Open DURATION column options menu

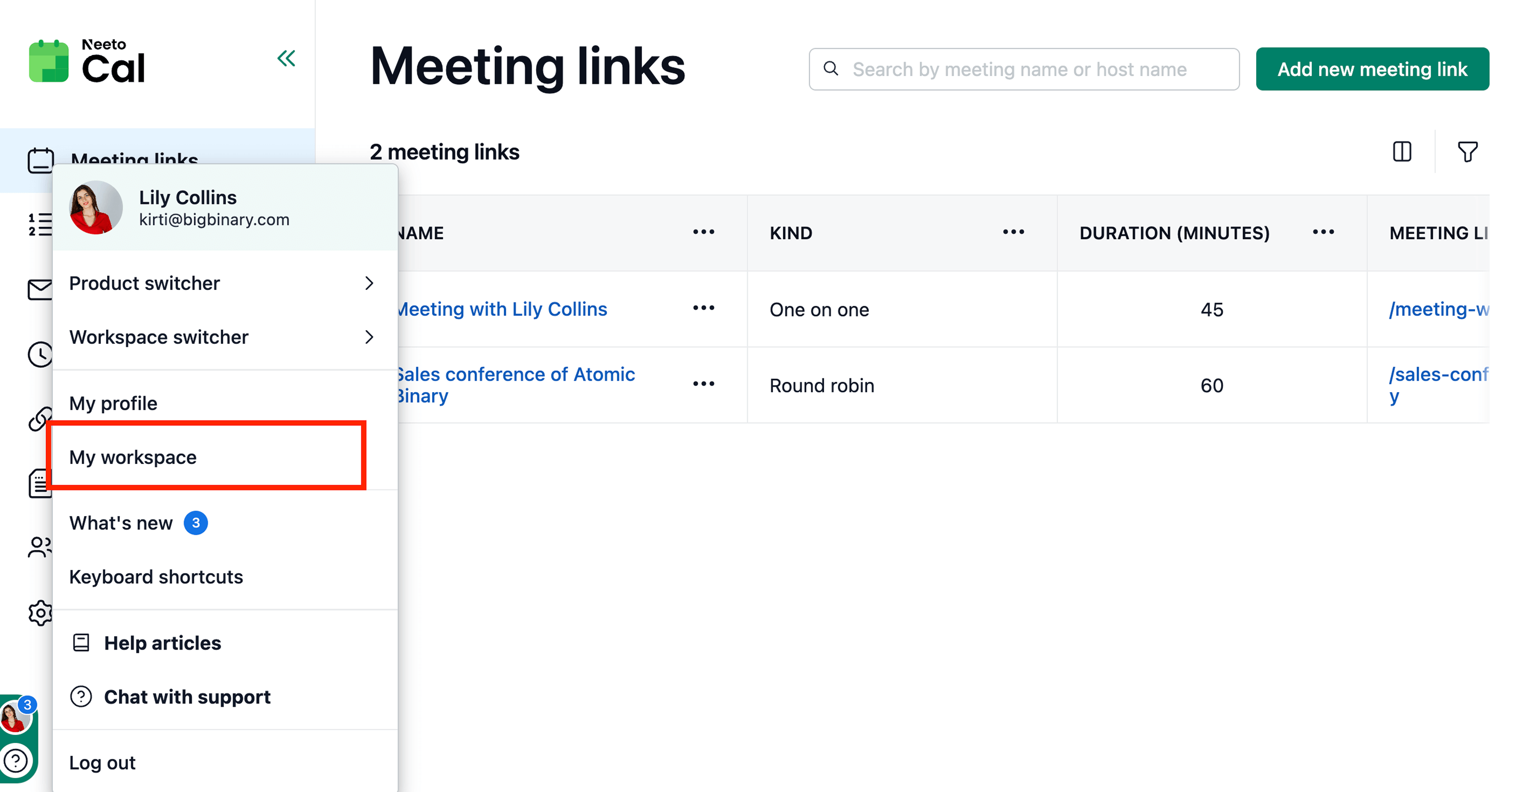[x=1323, y=232]
